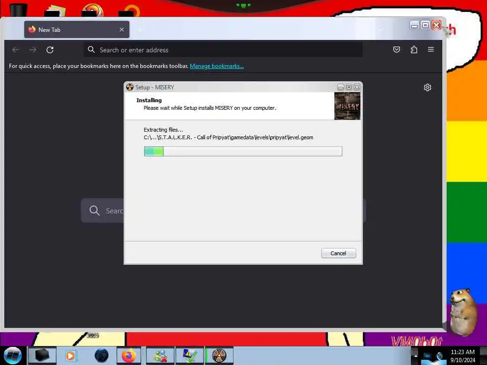
Task: Open dark globe browser on taskbar
Action: (102, 355)
